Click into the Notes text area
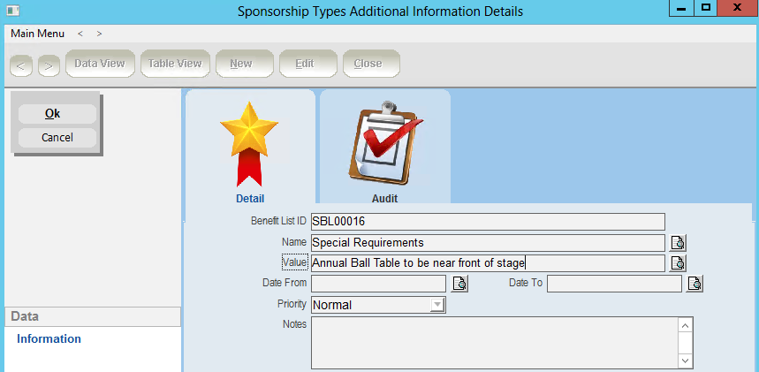 point(493,343)
